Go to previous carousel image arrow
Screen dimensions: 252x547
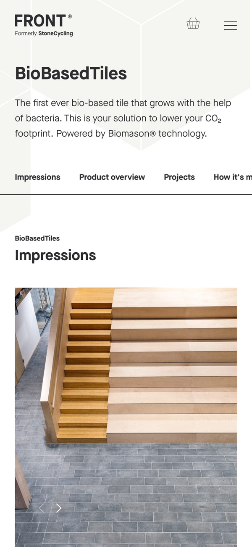click(x=41, y=508)
